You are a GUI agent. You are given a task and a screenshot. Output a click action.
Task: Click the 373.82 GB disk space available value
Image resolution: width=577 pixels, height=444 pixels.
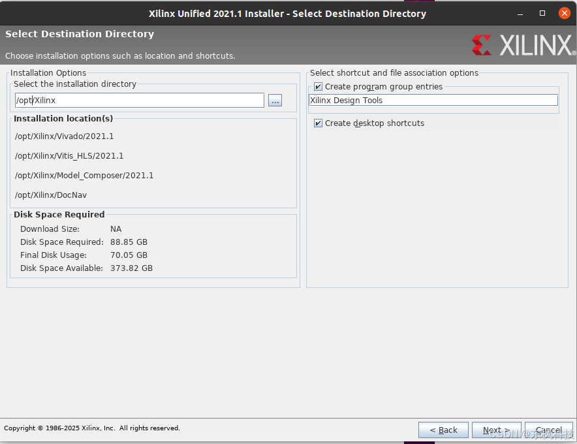click(x=131, y=268)
